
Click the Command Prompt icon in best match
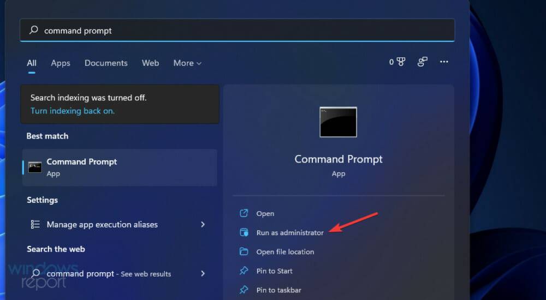(35, 167)
